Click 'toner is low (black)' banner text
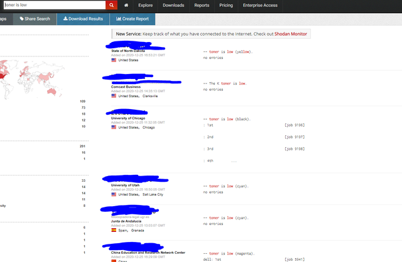Image resolution: width=402 pixels, height=262 pixels. tap(227, 119)
